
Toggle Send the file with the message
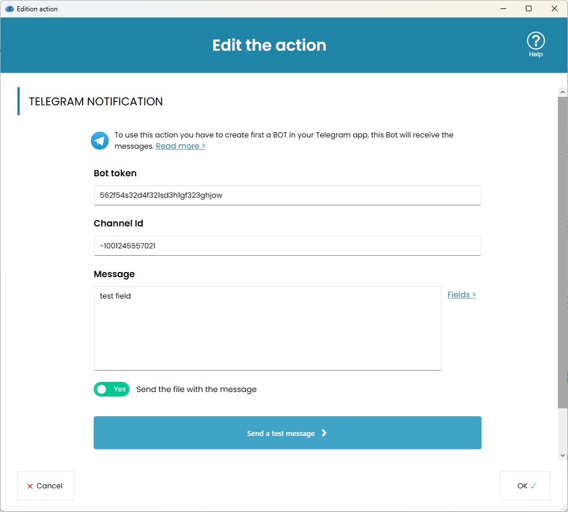(x=111, y=389)
